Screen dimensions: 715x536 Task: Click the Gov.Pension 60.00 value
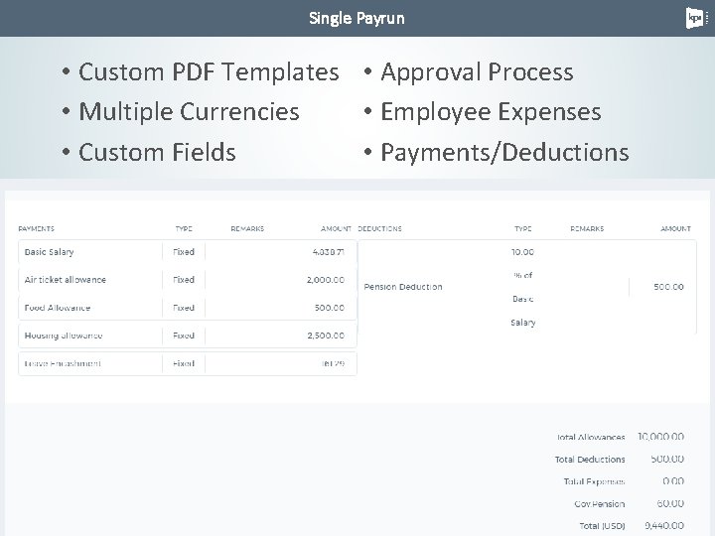669,503
